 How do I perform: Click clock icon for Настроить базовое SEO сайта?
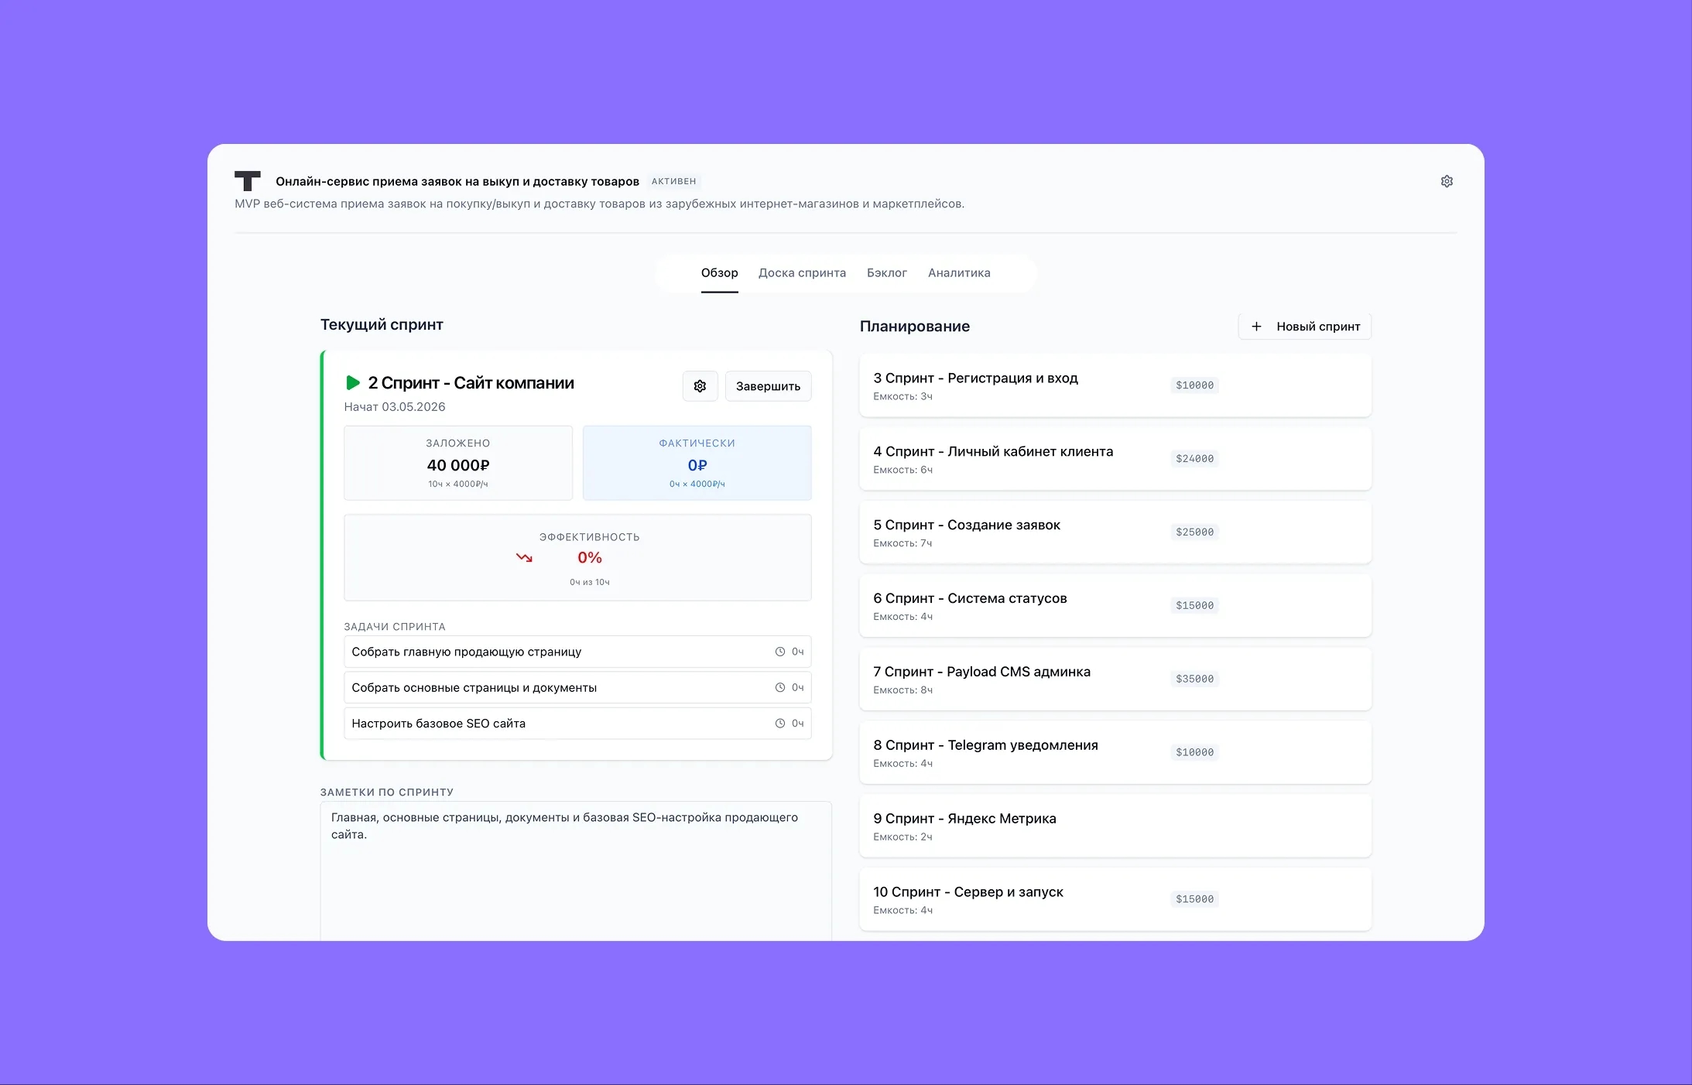pyautogui.click(x=780, y=724)
